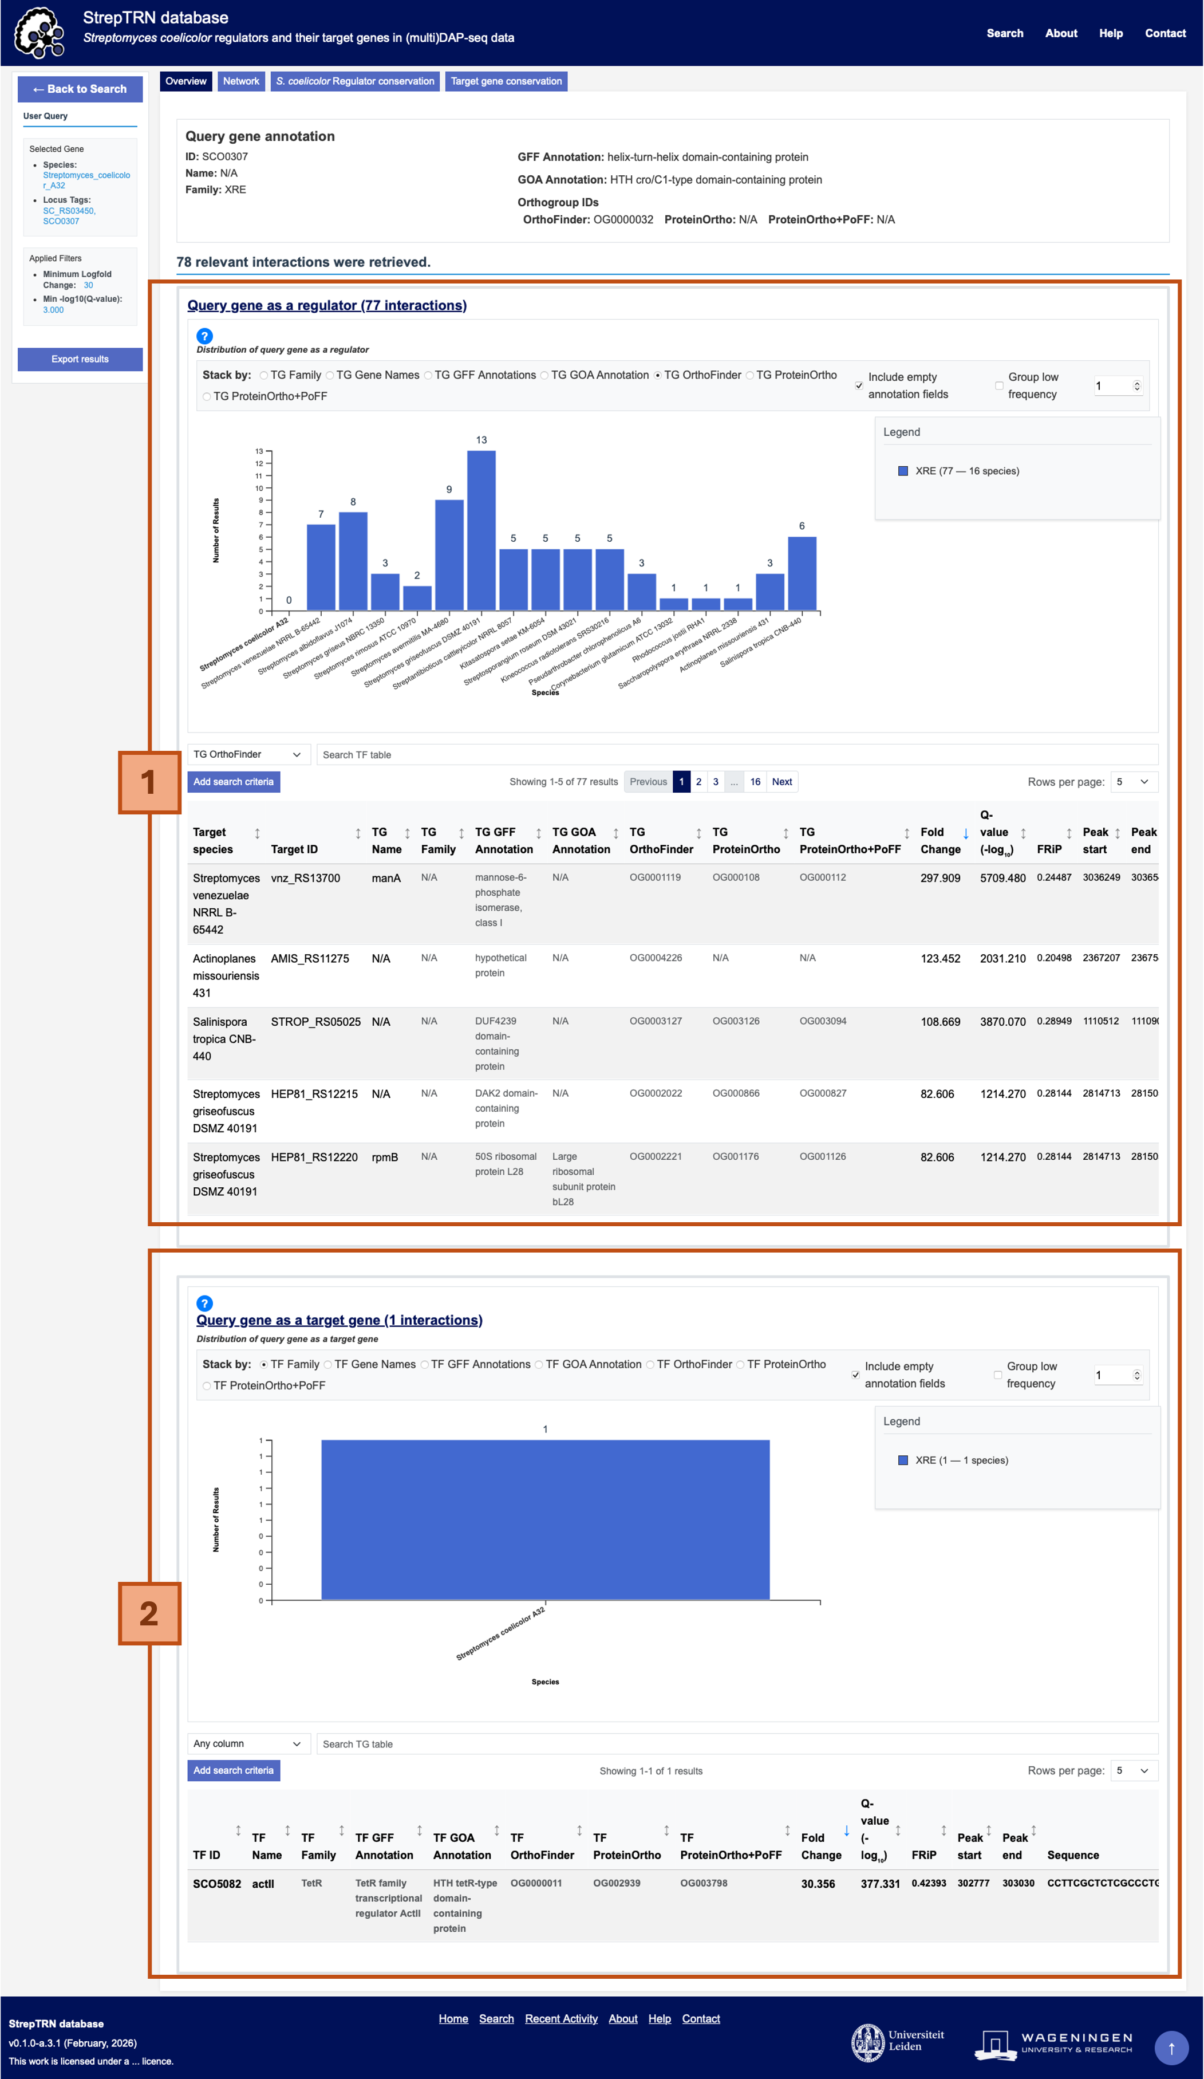This screenshot has height=2079, width=1204.
Task: Click XRE legend swatch for 1 result
Action: click(903, 1460)
